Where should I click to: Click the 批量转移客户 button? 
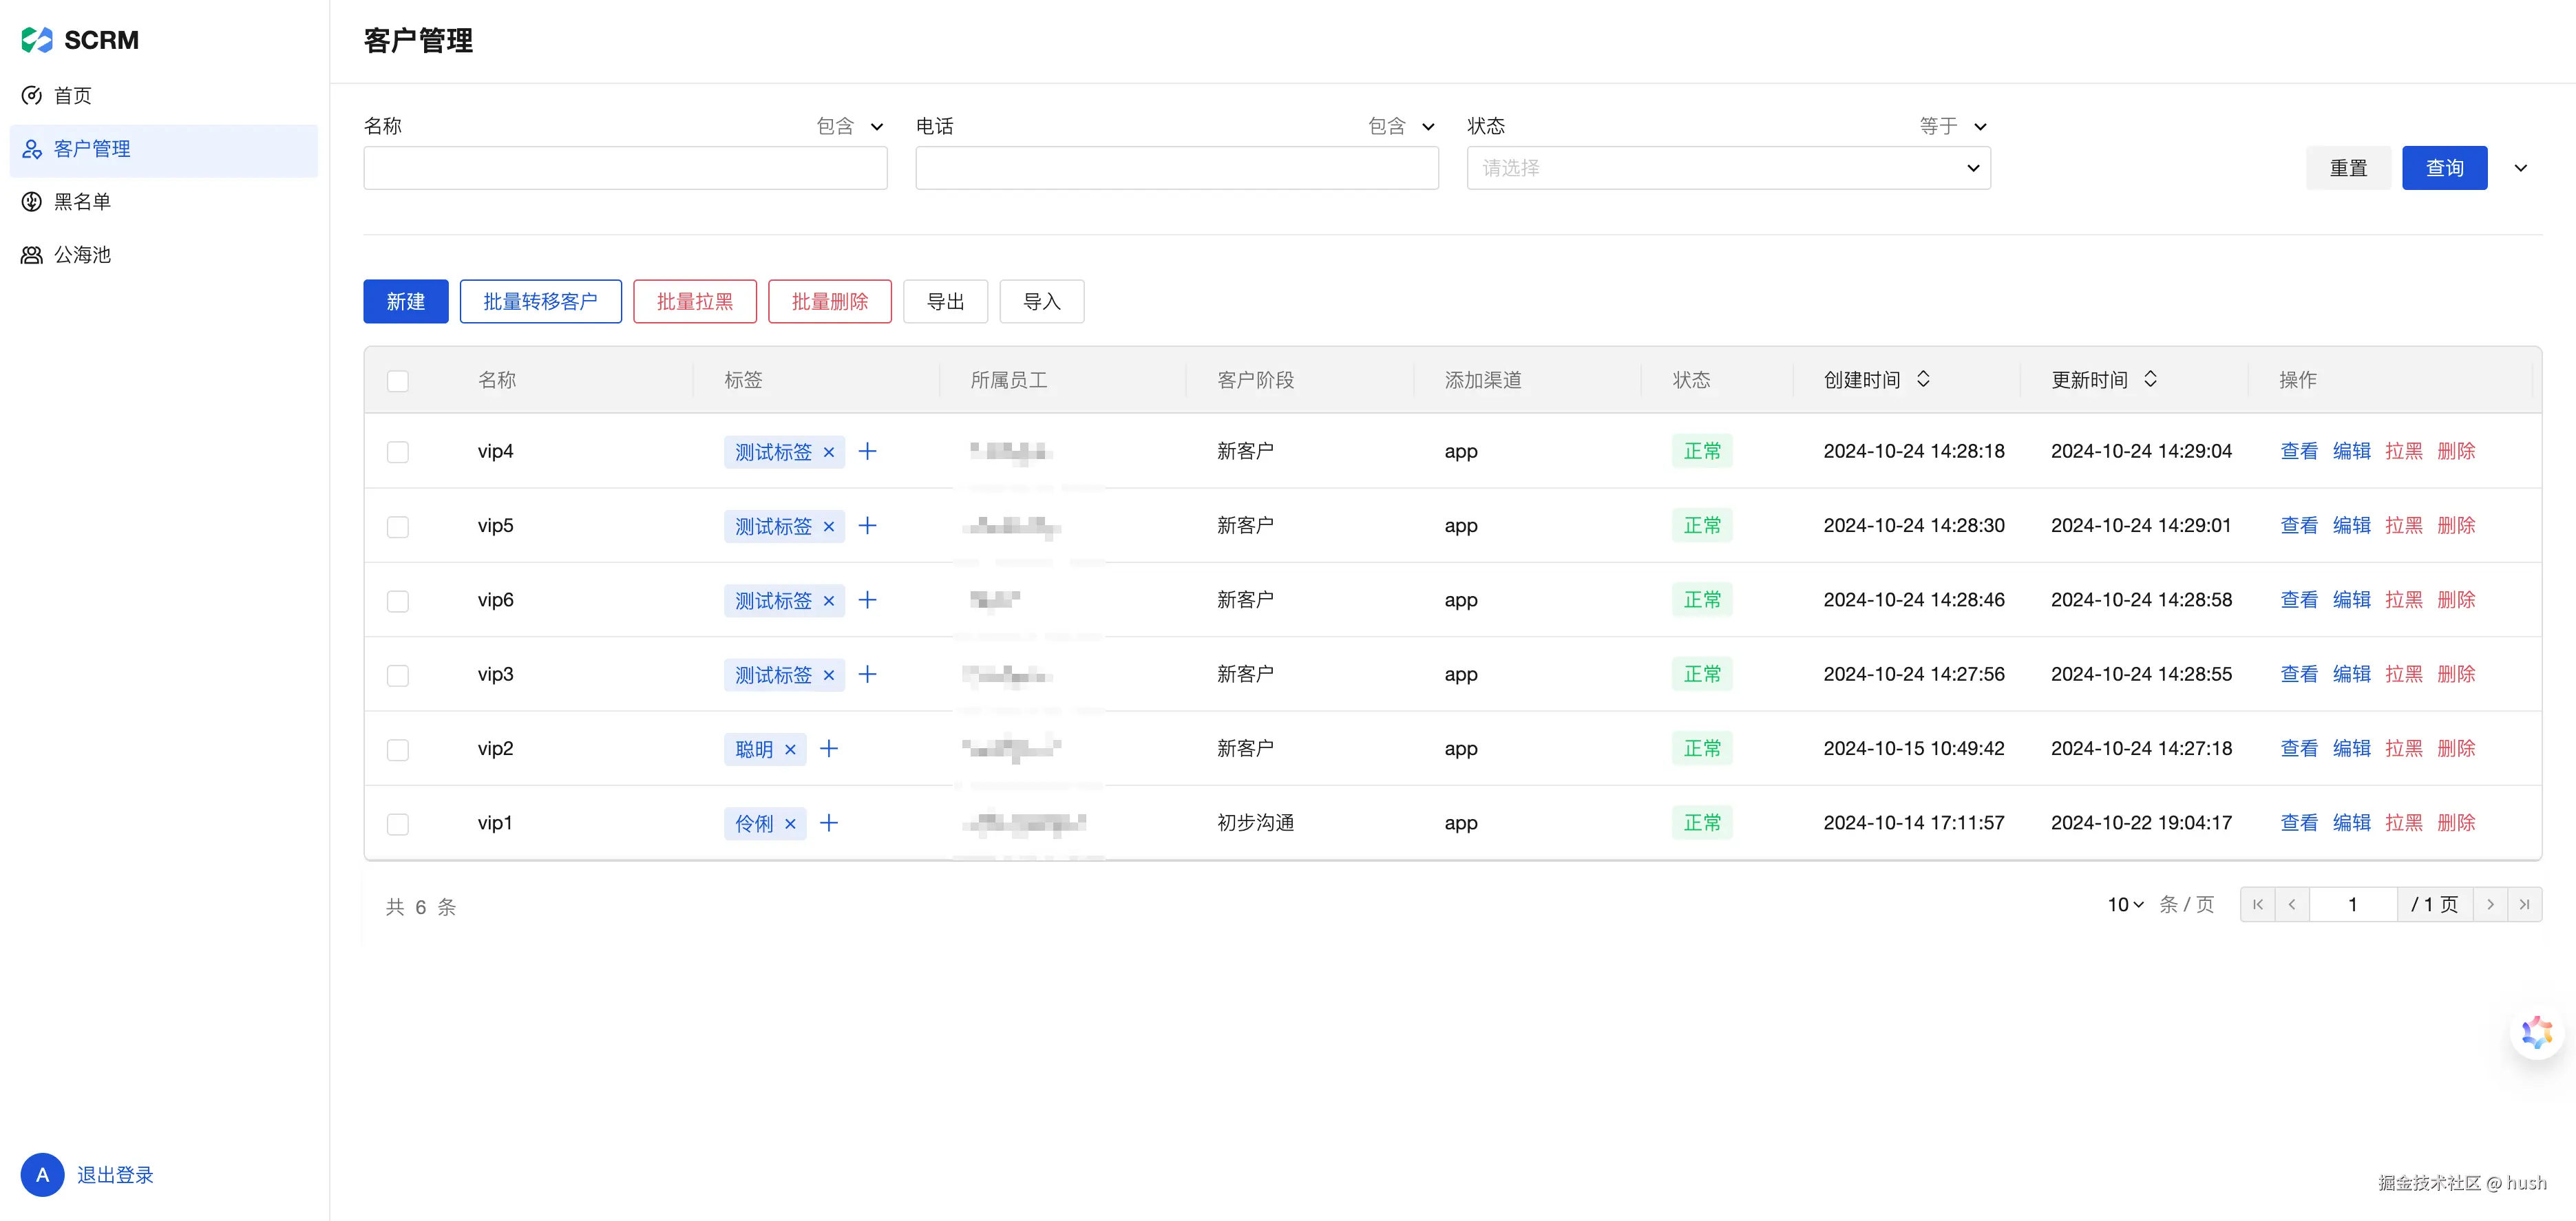(540, 301)
